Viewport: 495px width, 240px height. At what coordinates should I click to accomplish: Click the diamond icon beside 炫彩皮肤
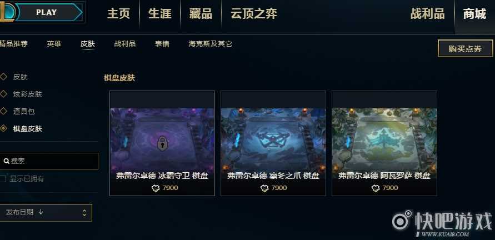(3, 94)
